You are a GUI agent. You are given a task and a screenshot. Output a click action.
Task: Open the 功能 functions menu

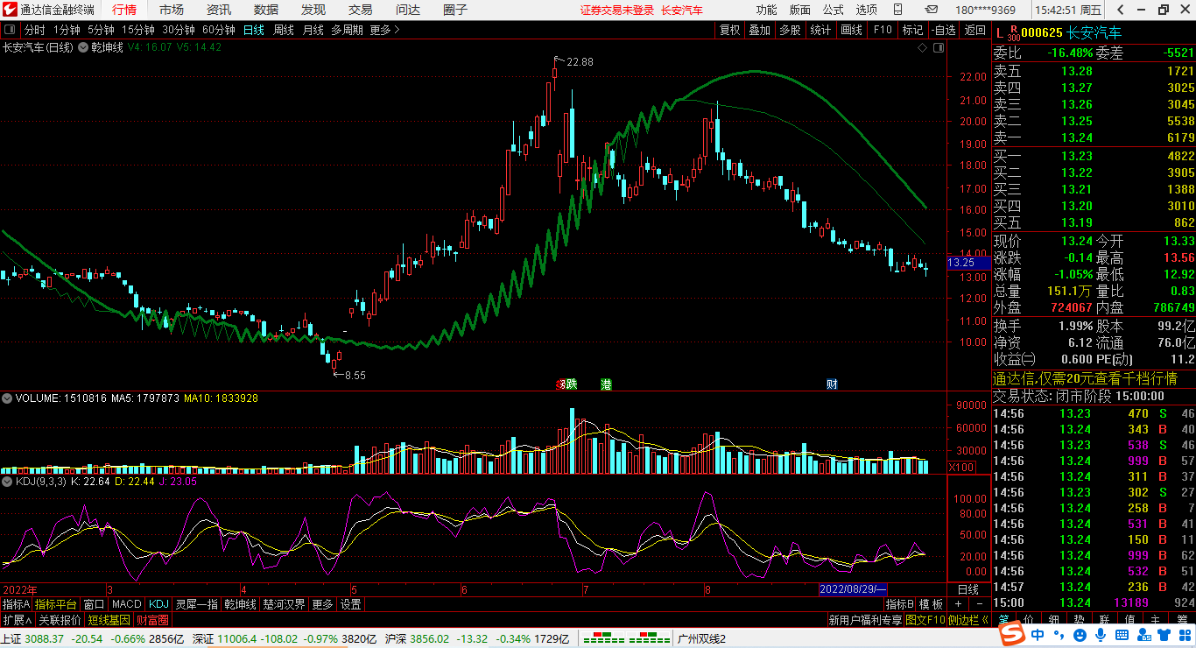[766, 10]
